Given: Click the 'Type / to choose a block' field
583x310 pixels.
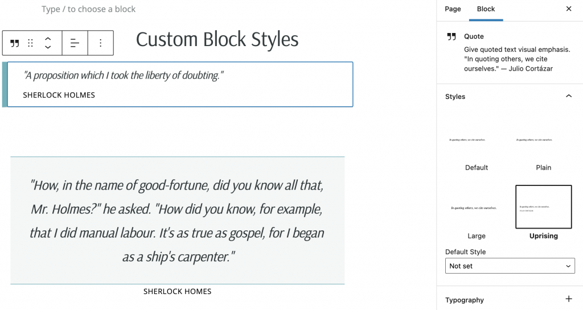Looking at the screenshot, I should click(x=88, y=9).
